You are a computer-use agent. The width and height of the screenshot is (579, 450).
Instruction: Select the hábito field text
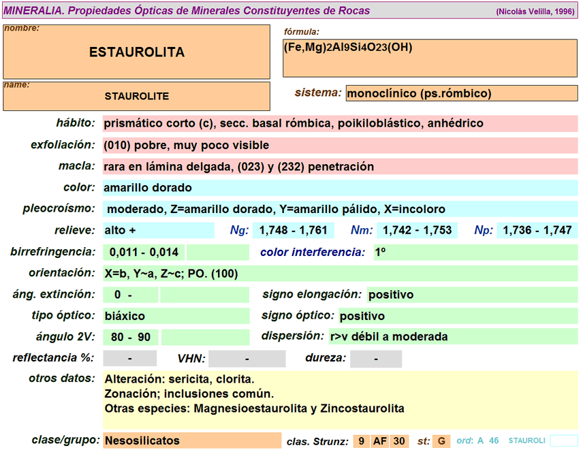[339, 123]
